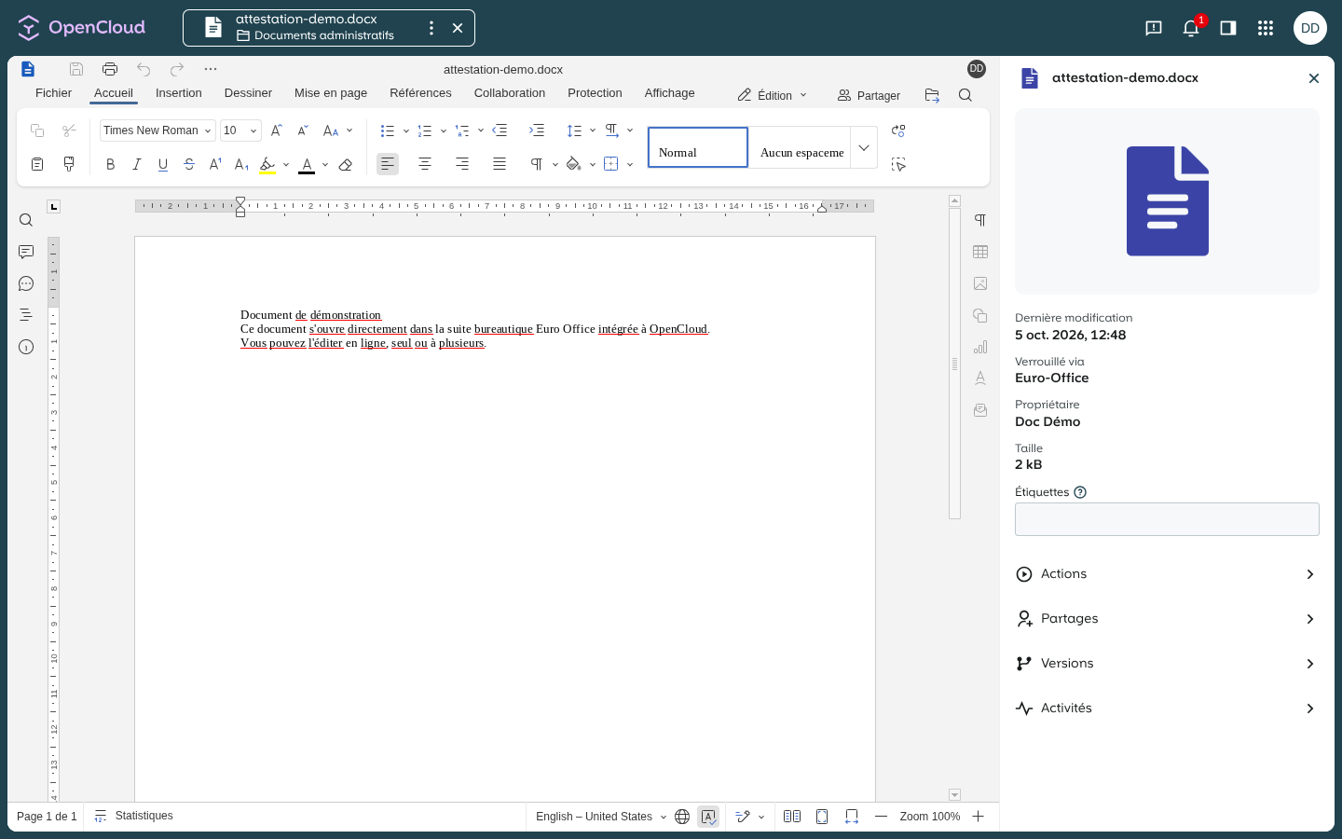The image size is (1342, 839).
Task: Switch to the Mise en page tab
Action: [331, 93]
